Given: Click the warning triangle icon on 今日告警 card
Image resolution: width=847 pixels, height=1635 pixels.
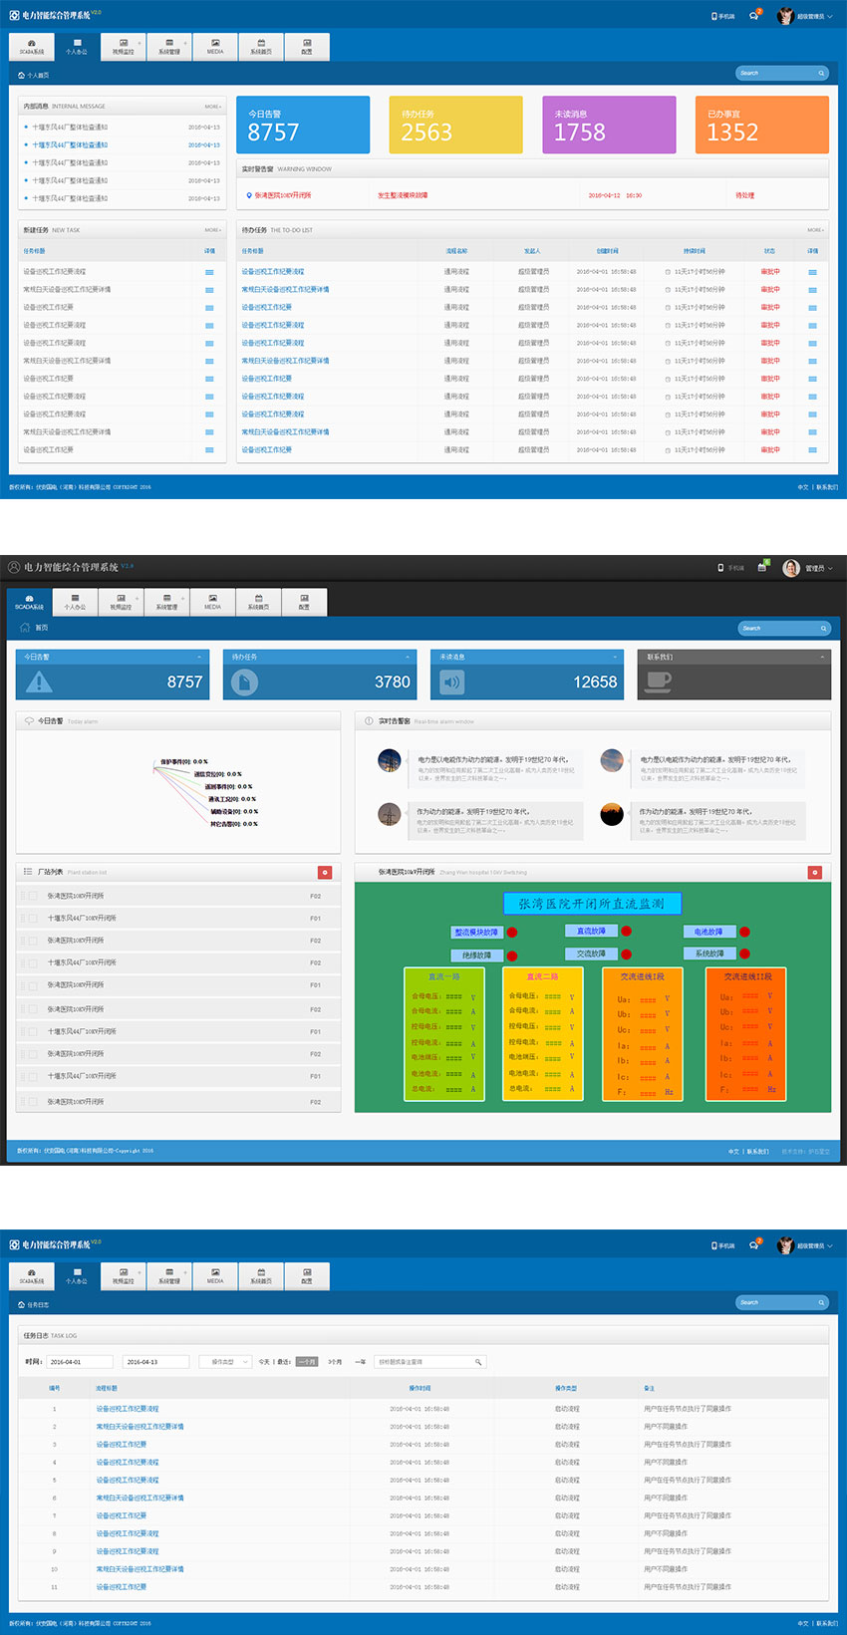Looking at the screenshot, I should [x=39, y=681].
